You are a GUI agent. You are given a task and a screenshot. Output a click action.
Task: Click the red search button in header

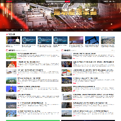(68, 1)
